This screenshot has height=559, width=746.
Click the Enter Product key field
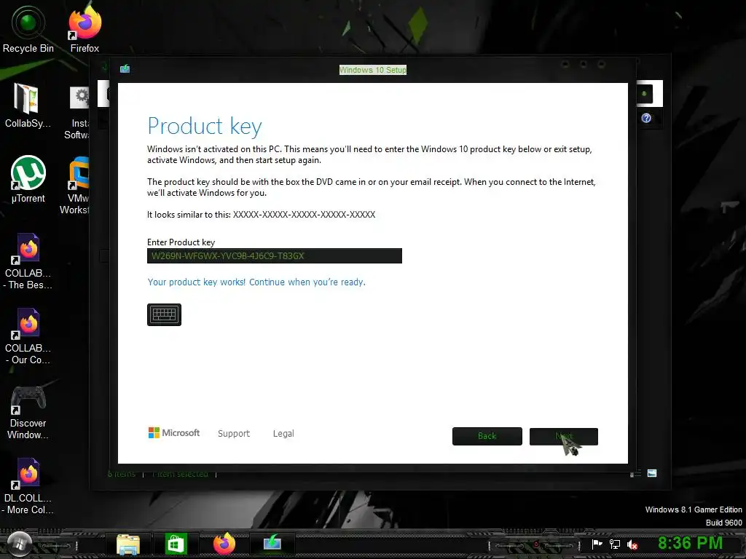coord(275,255)
